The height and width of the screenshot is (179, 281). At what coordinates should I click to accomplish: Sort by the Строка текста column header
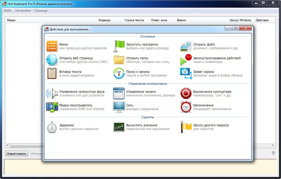136,20
